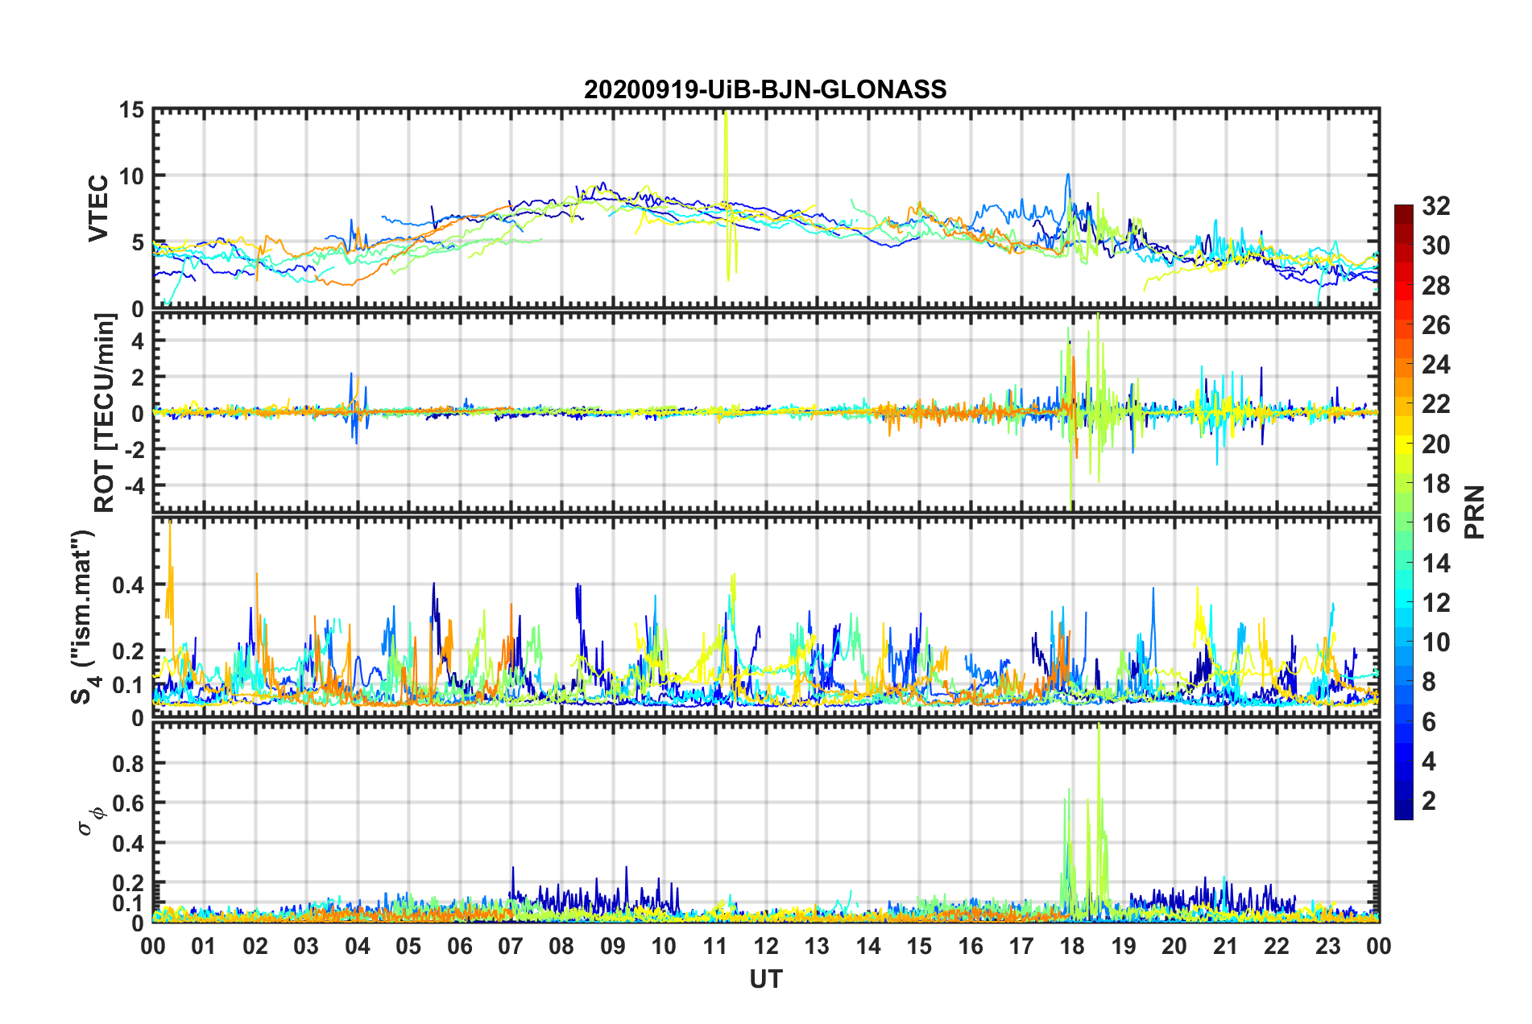Click colorbar tick label 16
This screenshot has width=1532, height=1024.
1436,523
